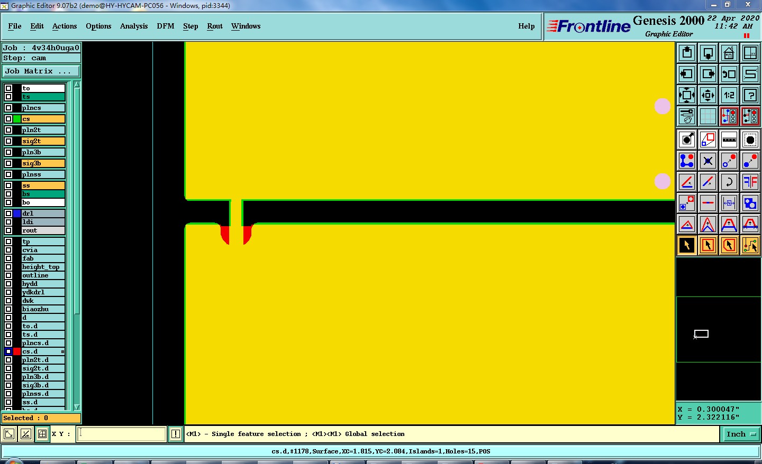The height and width of the screenshot is (464, 762).
Task: Select the layer named height_top
Action: pyautogui.click(x=43, y=267)
